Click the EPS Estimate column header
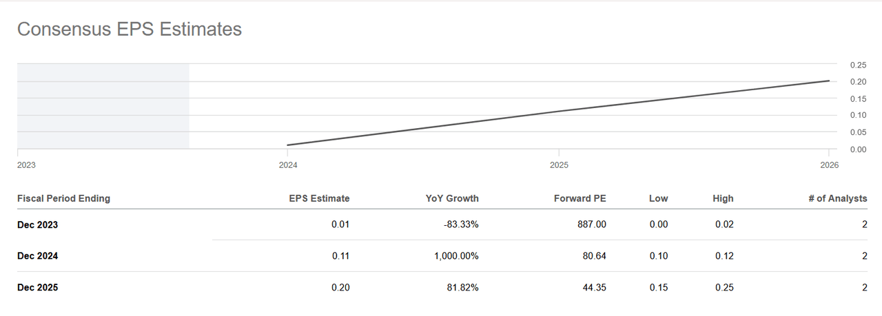 click(319, 198)
